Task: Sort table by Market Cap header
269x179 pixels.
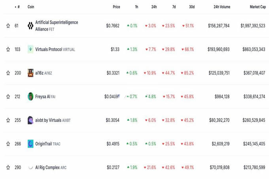Action: (x=257, y=7)
